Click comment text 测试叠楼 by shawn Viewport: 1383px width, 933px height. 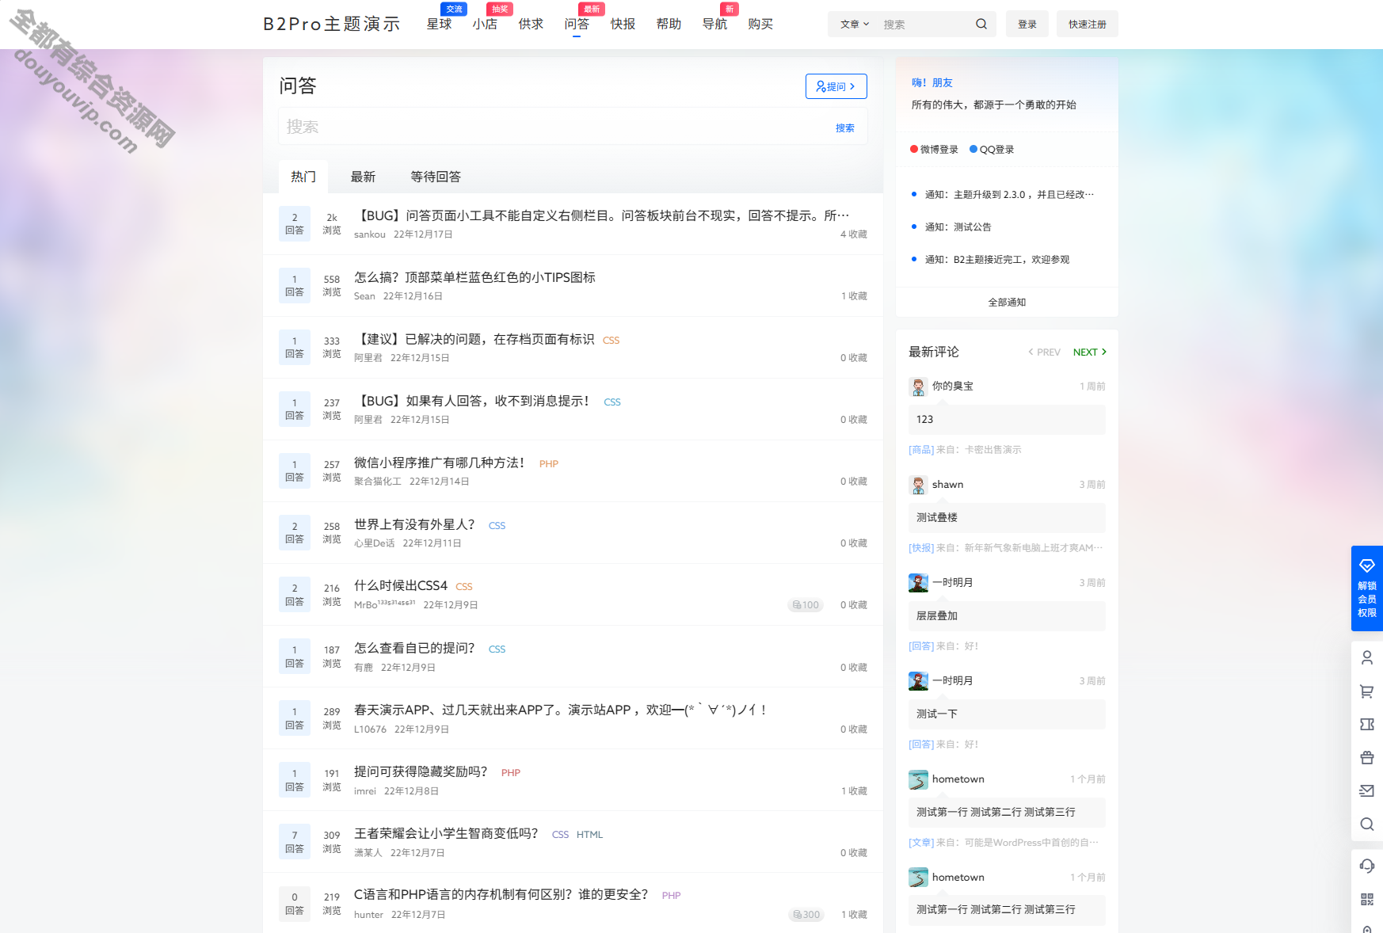pos(937,518)
